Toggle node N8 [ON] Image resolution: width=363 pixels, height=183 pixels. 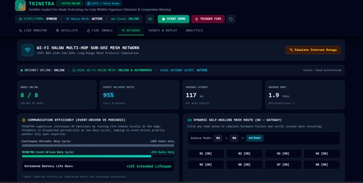(322, 165)
